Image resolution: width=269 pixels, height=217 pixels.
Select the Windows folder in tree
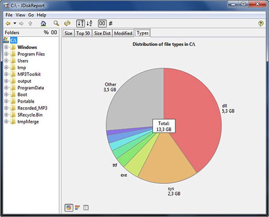(x=27, y=47)
